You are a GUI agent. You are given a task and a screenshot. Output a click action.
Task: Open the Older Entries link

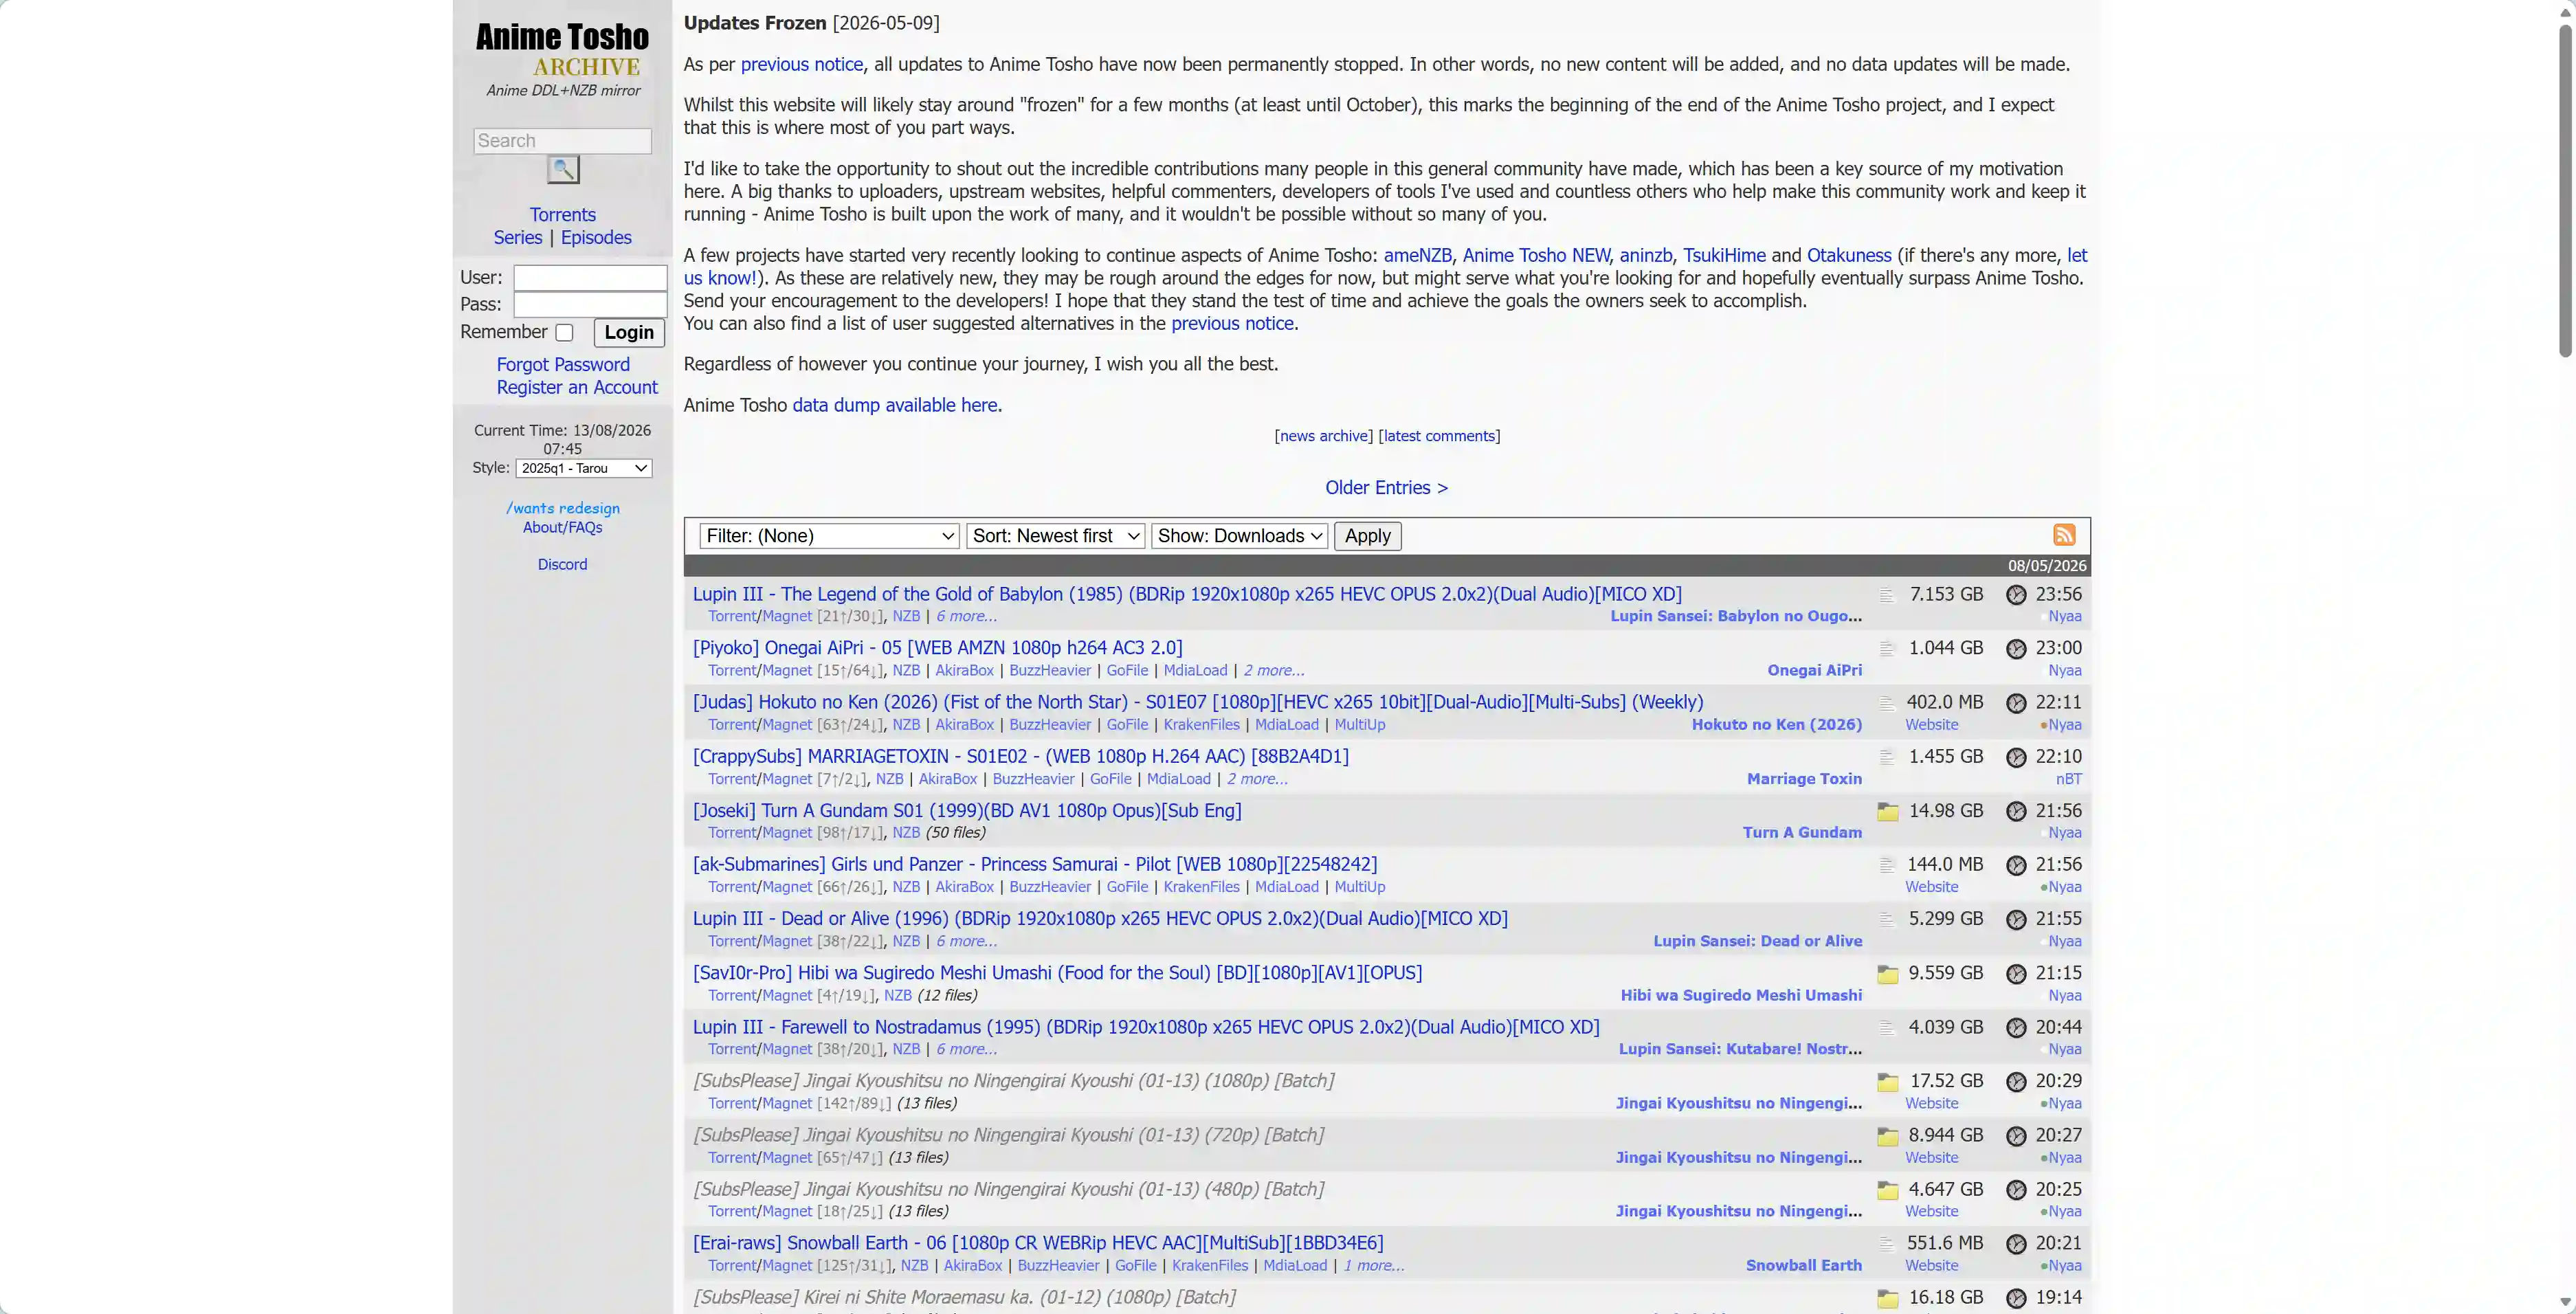coord(1386,488)
